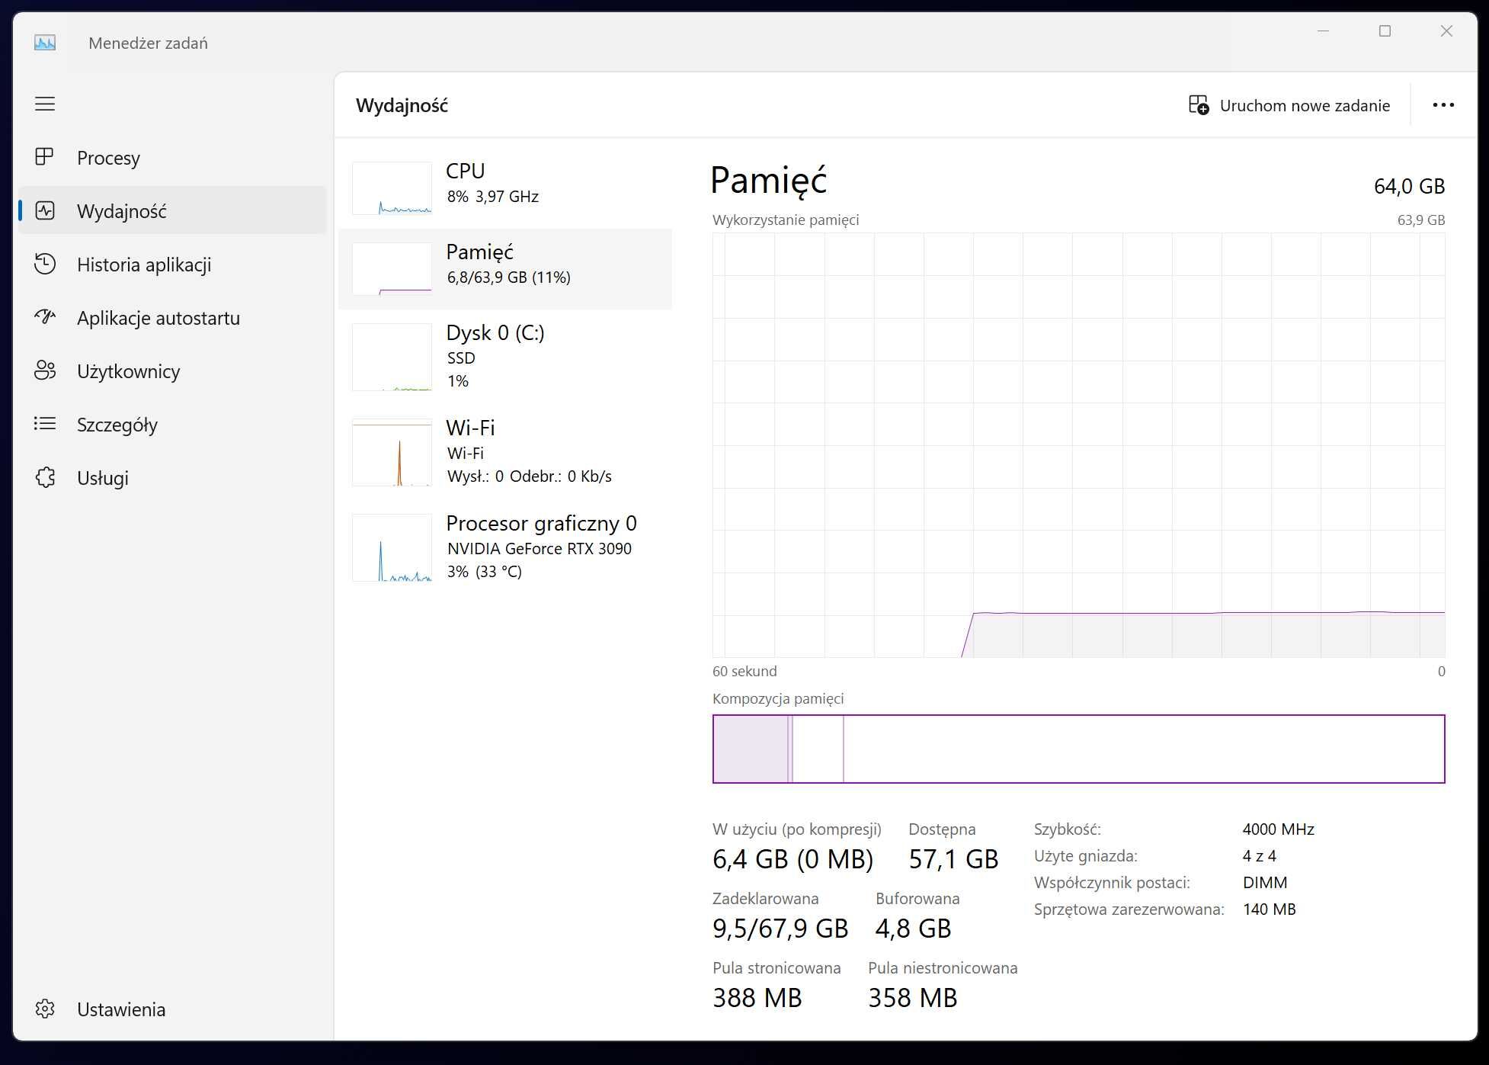
Task: Open the Historia aplikacji page
Action: pyautogui.click(x=173, y=264)
